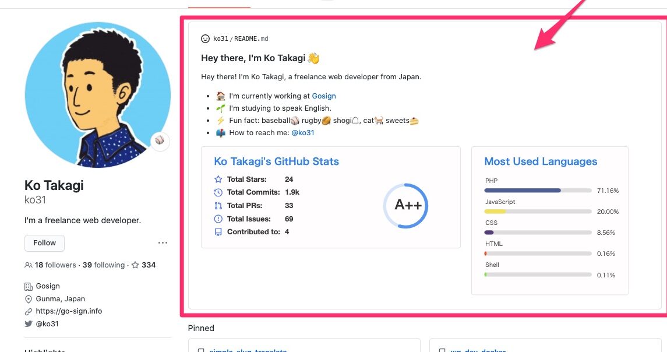
Task: Switch to the highlighted Overview tab
Action: click(x=219, y=3)
